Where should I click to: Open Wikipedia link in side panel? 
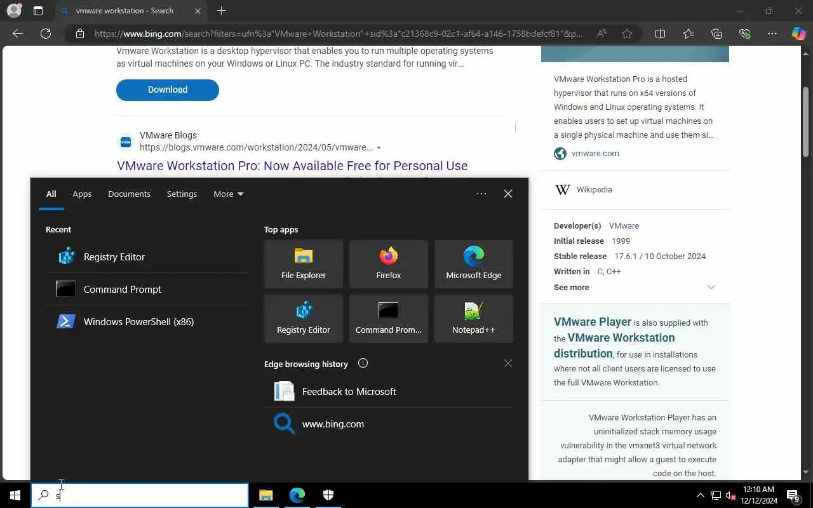tap(595, 189)
